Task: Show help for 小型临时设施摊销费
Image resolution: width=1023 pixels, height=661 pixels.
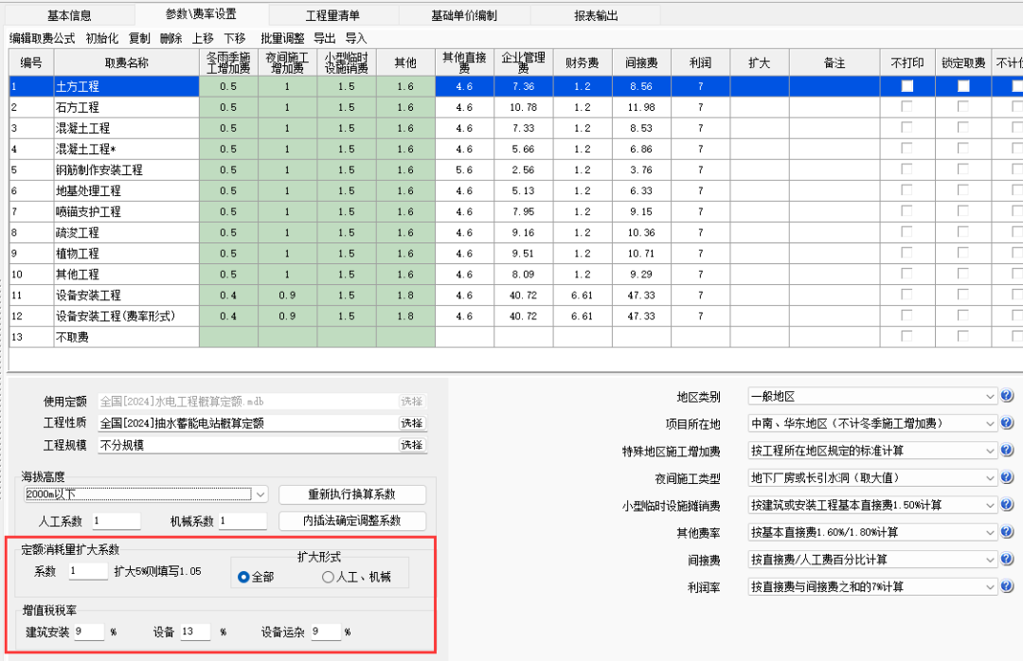Action: (x=1007, y=506)
